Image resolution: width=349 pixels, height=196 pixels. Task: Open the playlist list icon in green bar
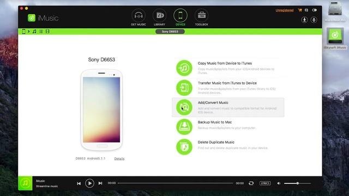click(41, 32)
